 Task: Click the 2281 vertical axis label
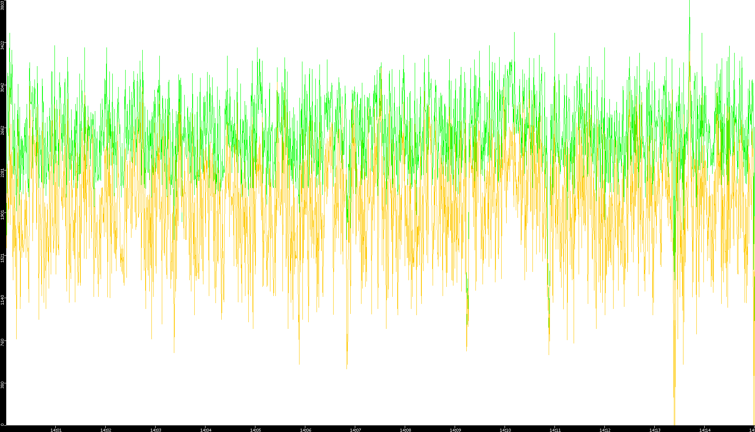tap(2, 172)
